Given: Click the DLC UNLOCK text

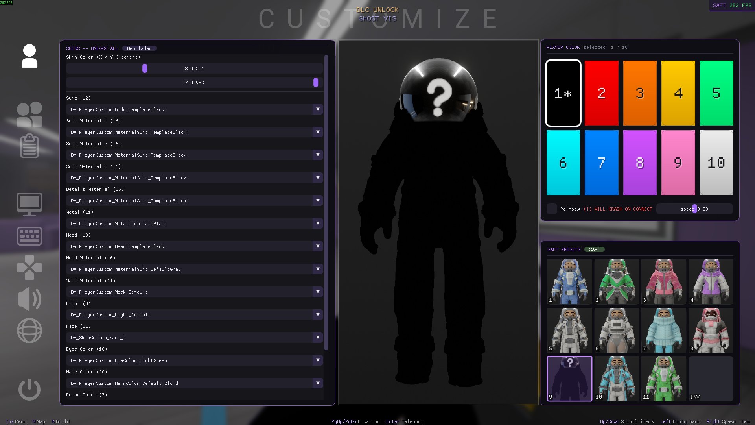Looking at the screenshot, I should (377, 10).
